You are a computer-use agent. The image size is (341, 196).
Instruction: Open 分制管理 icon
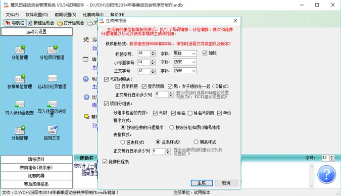tap(20, 133)
